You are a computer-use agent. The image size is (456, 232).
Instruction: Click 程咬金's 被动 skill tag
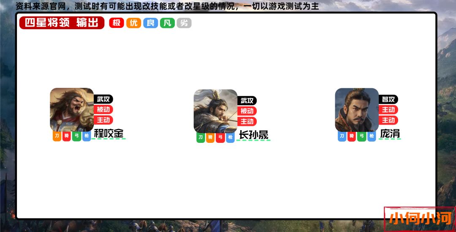103,109
